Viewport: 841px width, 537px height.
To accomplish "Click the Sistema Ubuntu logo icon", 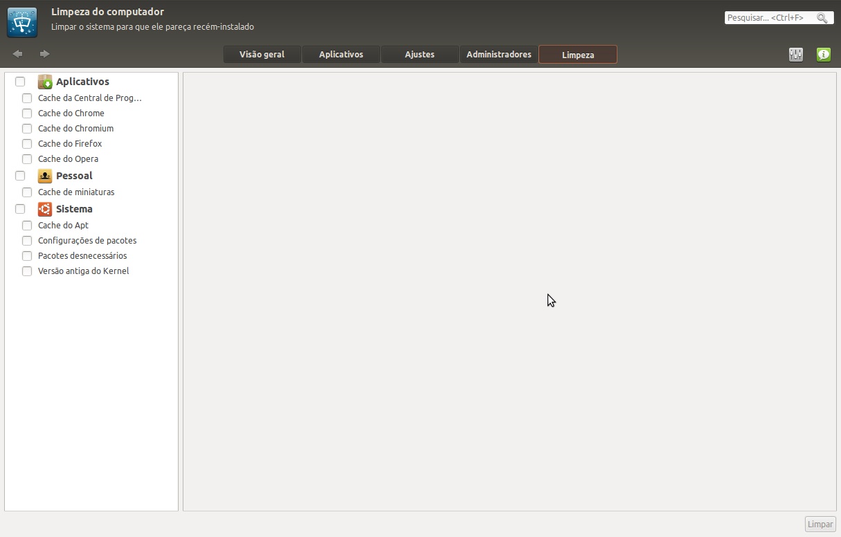I will [45, 209].
